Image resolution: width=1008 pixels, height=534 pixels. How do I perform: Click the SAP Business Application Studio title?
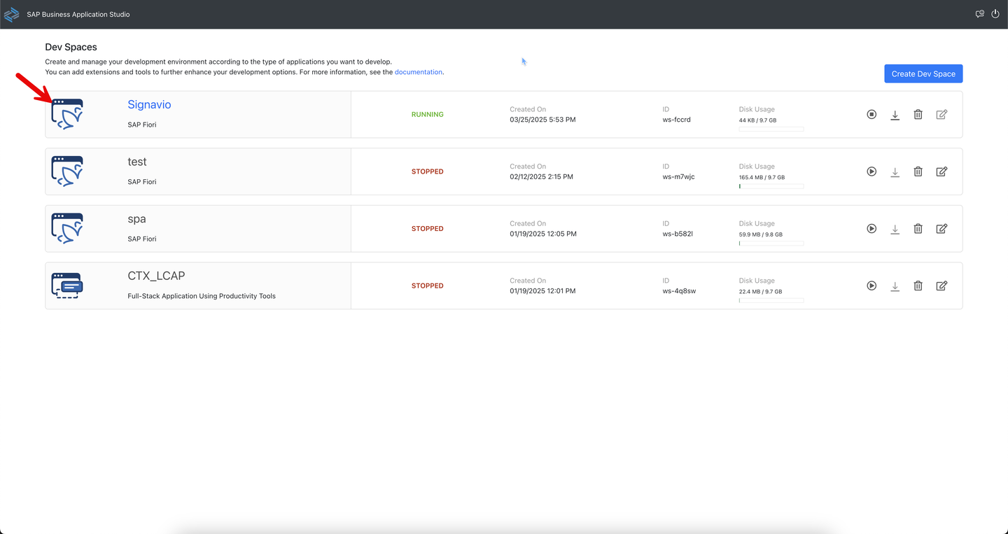[78, 14]
